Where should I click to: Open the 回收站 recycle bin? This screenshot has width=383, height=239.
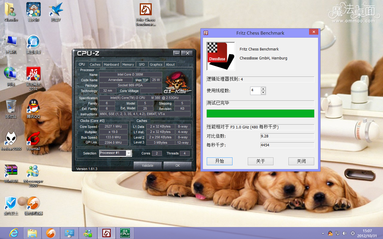[11, 109]
